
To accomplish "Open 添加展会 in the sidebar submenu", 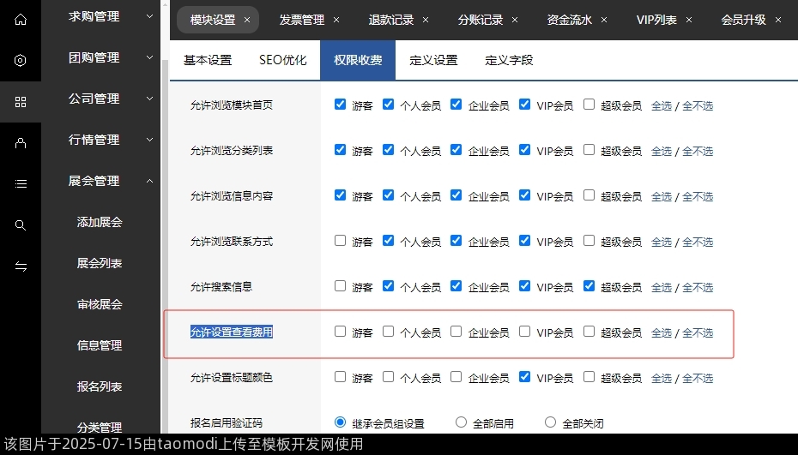I will click(x=100, y=222).
